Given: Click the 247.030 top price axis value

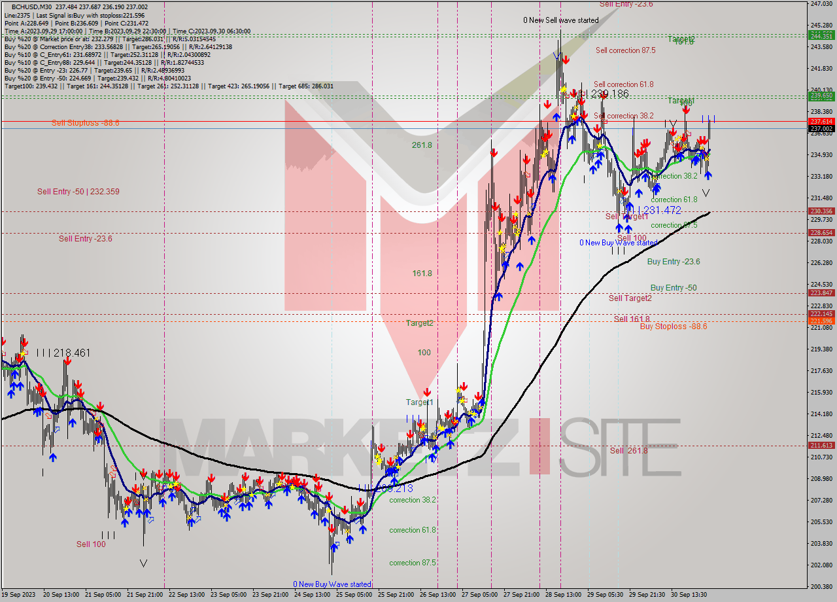Looking at the screenshot, I should 821,4.
